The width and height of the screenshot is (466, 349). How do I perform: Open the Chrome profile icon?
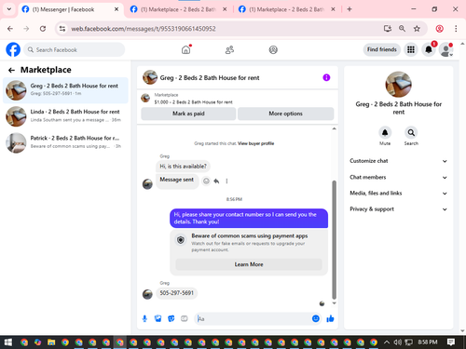(x=439, y=29)
